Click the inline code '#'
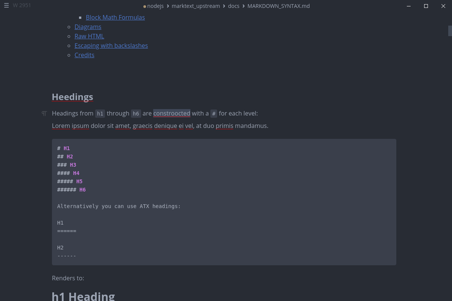 (x=214, y=114)
